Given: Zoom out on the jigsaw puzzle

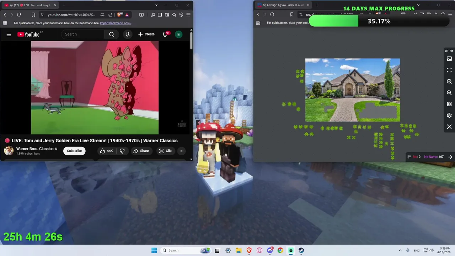Looking at the screenshot, I should point(449,93).
